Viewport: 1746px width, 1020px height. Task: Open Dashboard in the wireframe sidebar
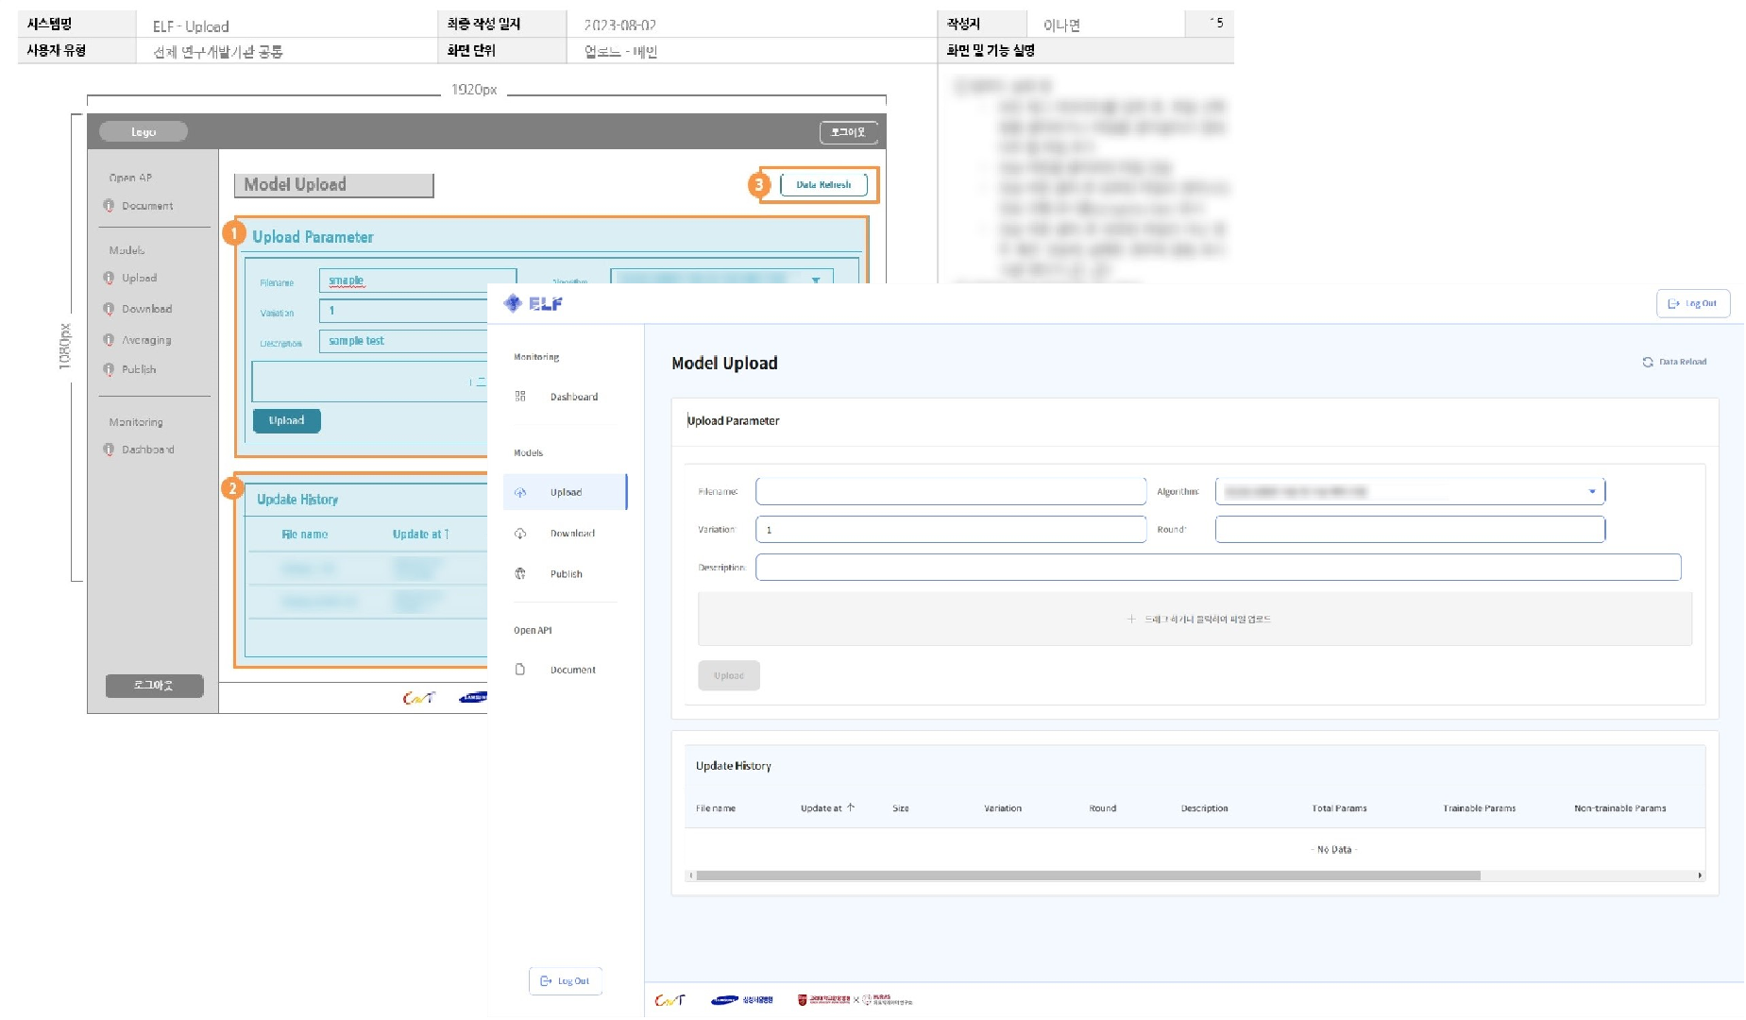148,450
